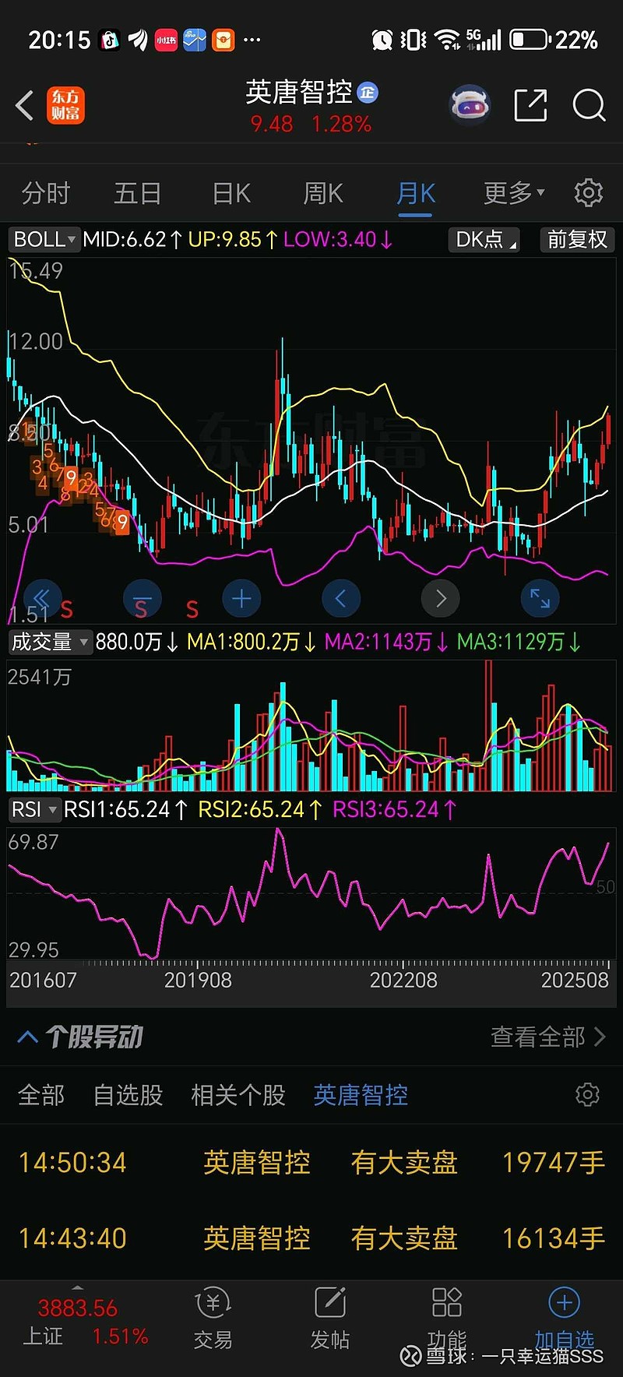Show 全部 stock movement tab
Screen dimensions: 623x1377
(41, 1095)
